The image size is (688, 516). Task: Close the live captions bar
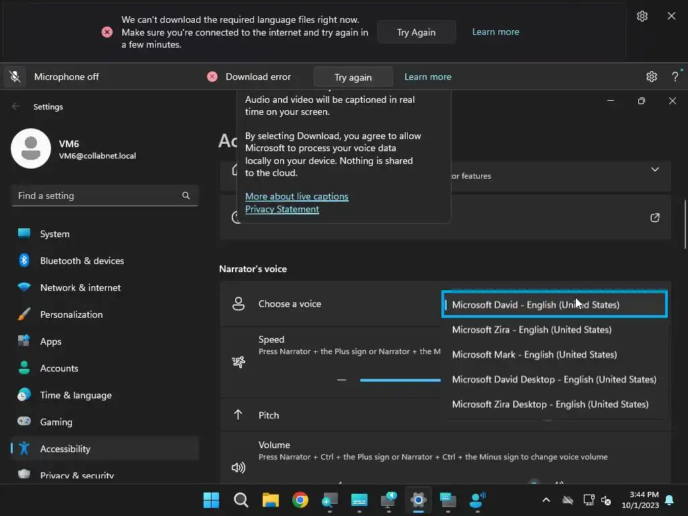[x=671, y=16]
